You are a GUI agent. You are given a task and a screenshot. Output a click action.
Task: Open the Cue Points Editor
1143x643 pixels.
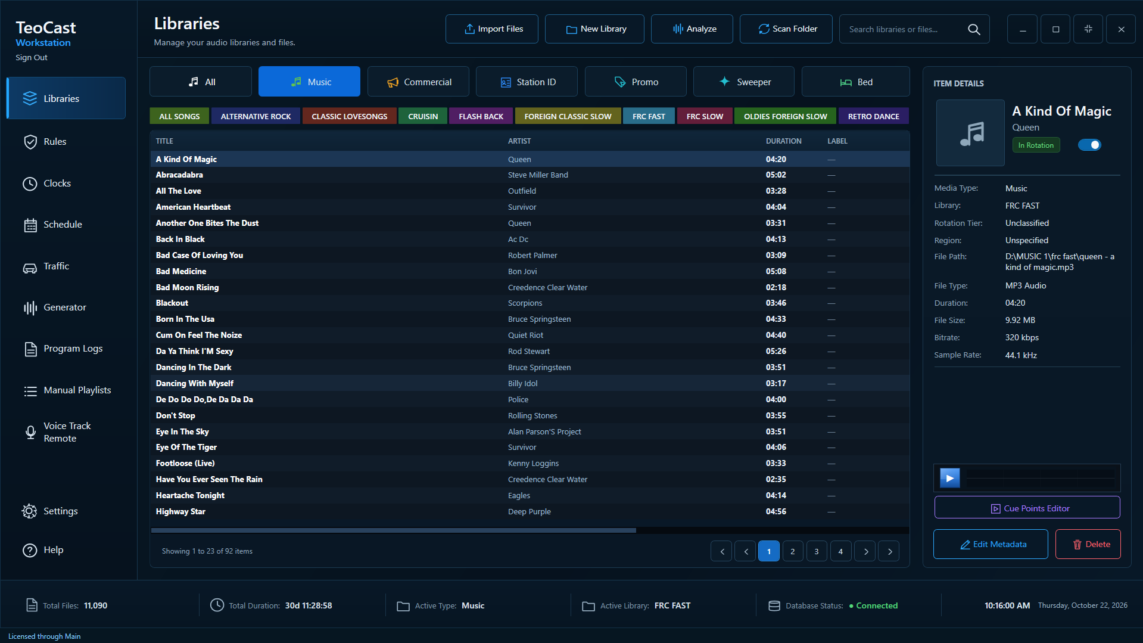(1027, 508)
